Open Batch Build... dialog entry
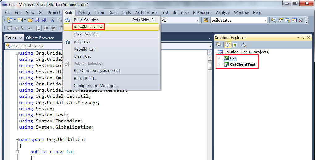 pos(111,79)
